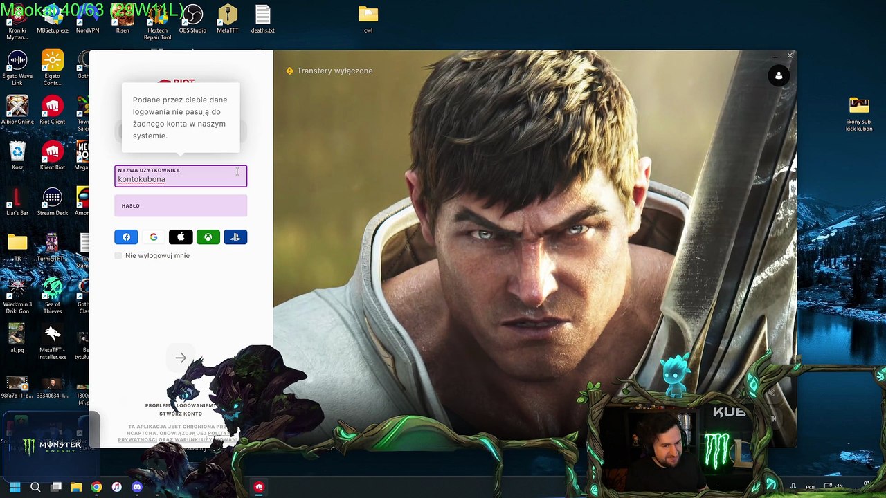
Task: Open File Explorer from taskbar
Action: (x=76, y=487)
